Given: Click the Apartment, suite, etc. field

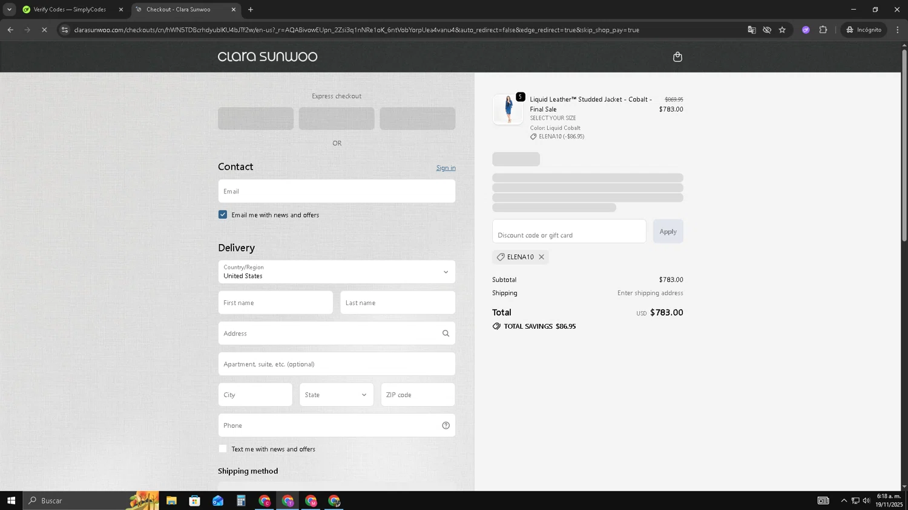Looking at the screenshot, I should click(x=337, y=364).
